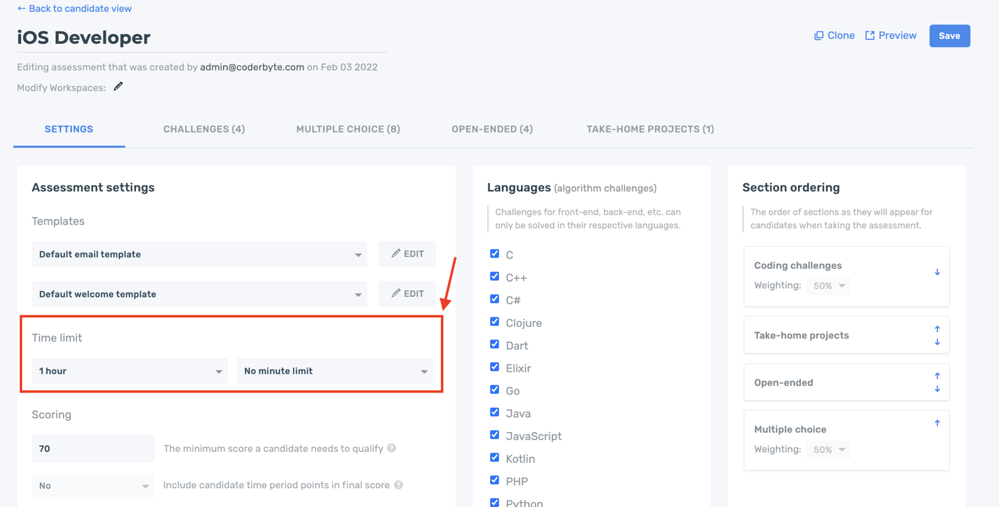Open the Default email template dropdown
This screenshot has height=507, width=999.
[199, 254]
